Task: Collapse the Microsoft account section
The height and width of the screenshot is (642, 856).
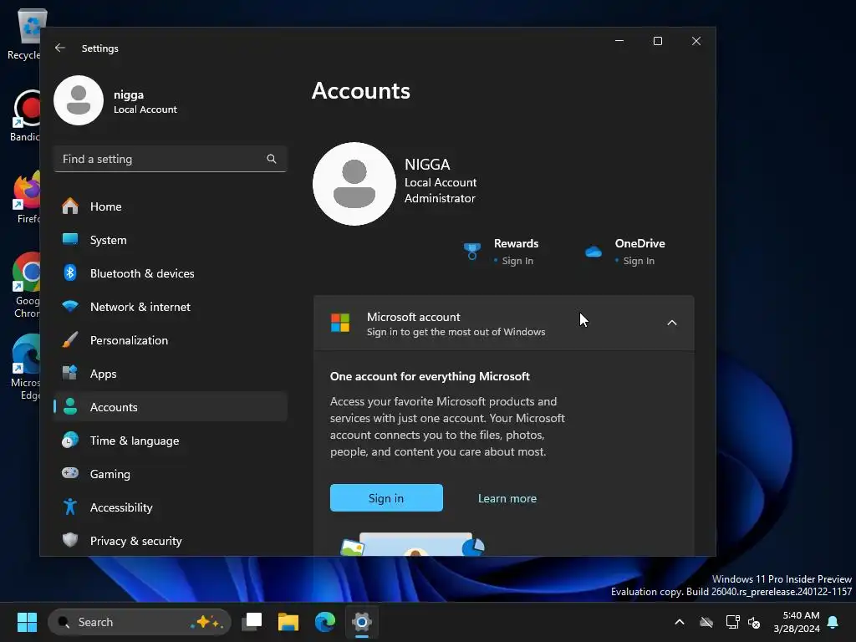Action: (x=672, y=323)
